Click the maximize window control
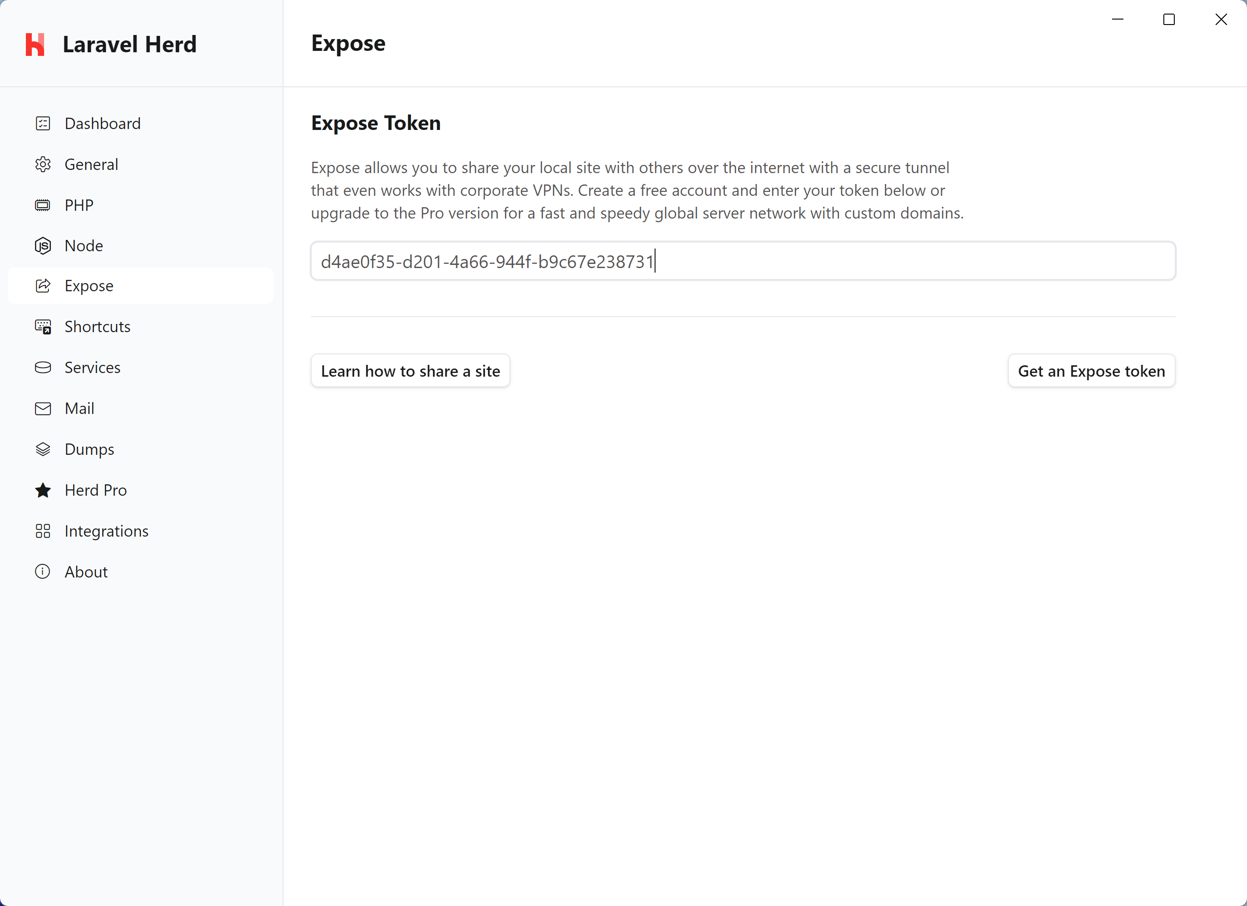The height and width of the screenshot is (906, 1247). tap(1169, 19)
